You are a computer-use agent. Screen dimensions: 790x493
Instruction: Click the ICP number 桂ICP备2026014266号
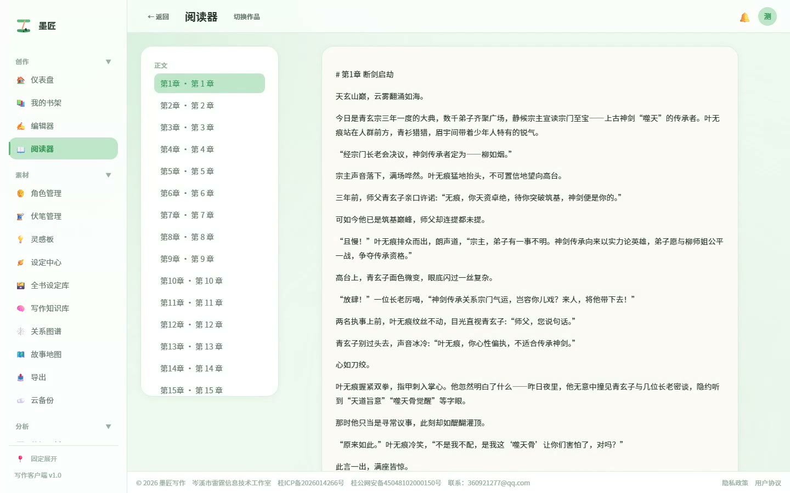coord(311,483)
